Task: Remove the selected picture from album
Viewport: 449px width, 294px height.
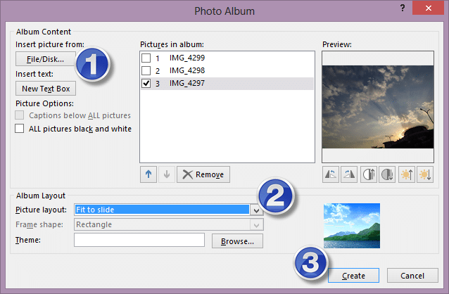Action: tap(203, 174)
